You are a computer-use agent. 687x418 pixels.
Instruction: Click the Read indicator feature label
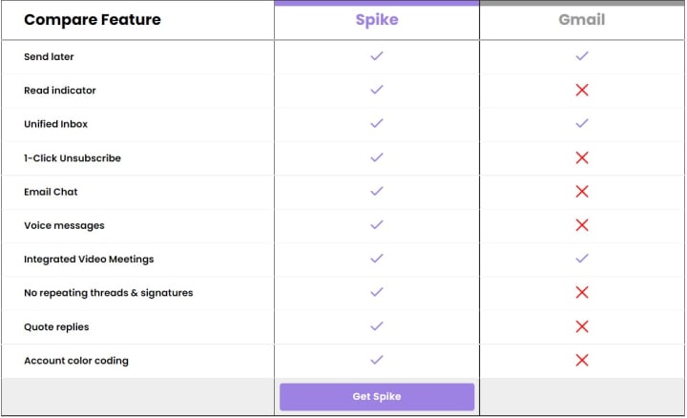pos(59,91)
